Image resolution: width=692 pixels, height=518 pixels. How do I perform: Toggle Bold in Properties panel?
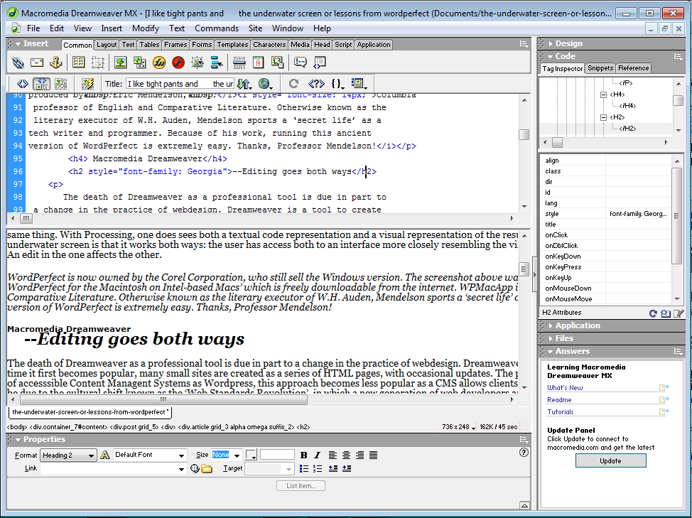point(303,455)
